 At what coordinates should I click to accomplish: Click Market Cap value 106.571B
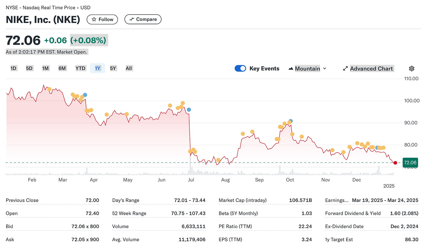[x=300, y=200]
